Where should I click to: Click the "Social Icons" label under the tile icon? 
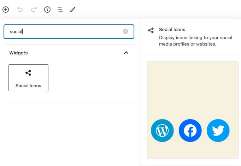[x=28, y=86]
